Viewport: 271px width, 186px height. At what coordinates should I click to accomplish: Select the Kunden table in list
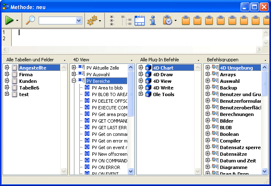(x=27, y=81)
